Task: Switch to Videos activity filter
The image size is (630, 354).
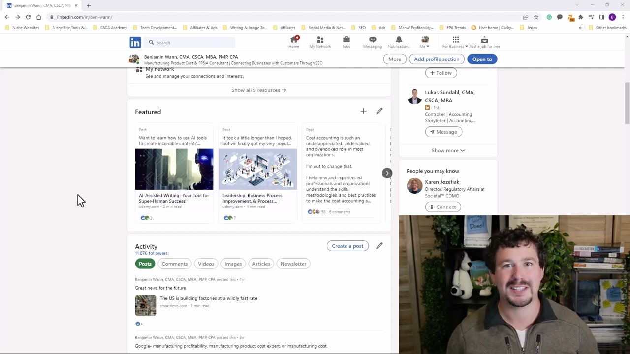Action: coord(206,264)
